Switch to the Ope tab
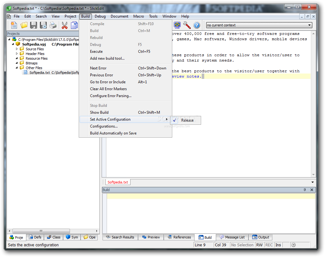Image resolution: width=325 pixels, height=257 pixels. tap(89, 237)
